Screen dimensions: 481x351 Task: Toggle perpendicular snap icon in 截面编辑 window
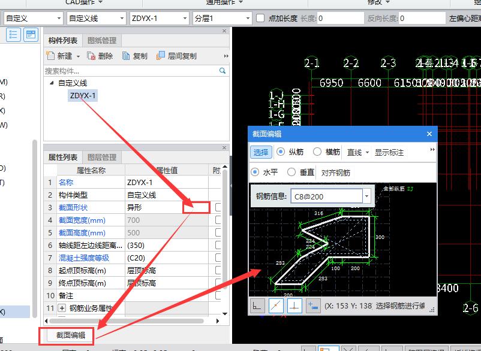click(x=294, y=305)
